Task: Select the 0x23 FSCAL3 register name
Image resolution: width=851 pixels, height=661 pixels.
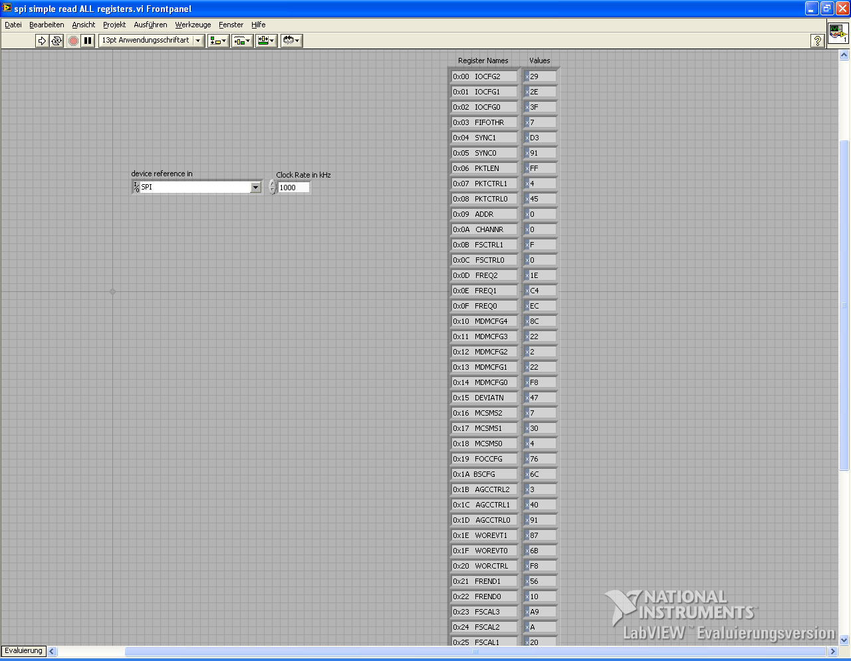Action: (x=484, y=612)
